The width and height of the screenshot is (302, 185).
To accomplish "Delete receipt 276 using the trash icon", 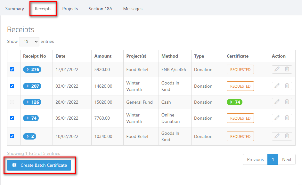I will coord(287,69).
